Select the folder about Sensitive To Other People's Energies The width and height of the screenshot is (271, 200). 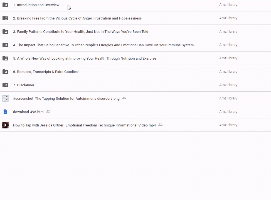(103, 45)
